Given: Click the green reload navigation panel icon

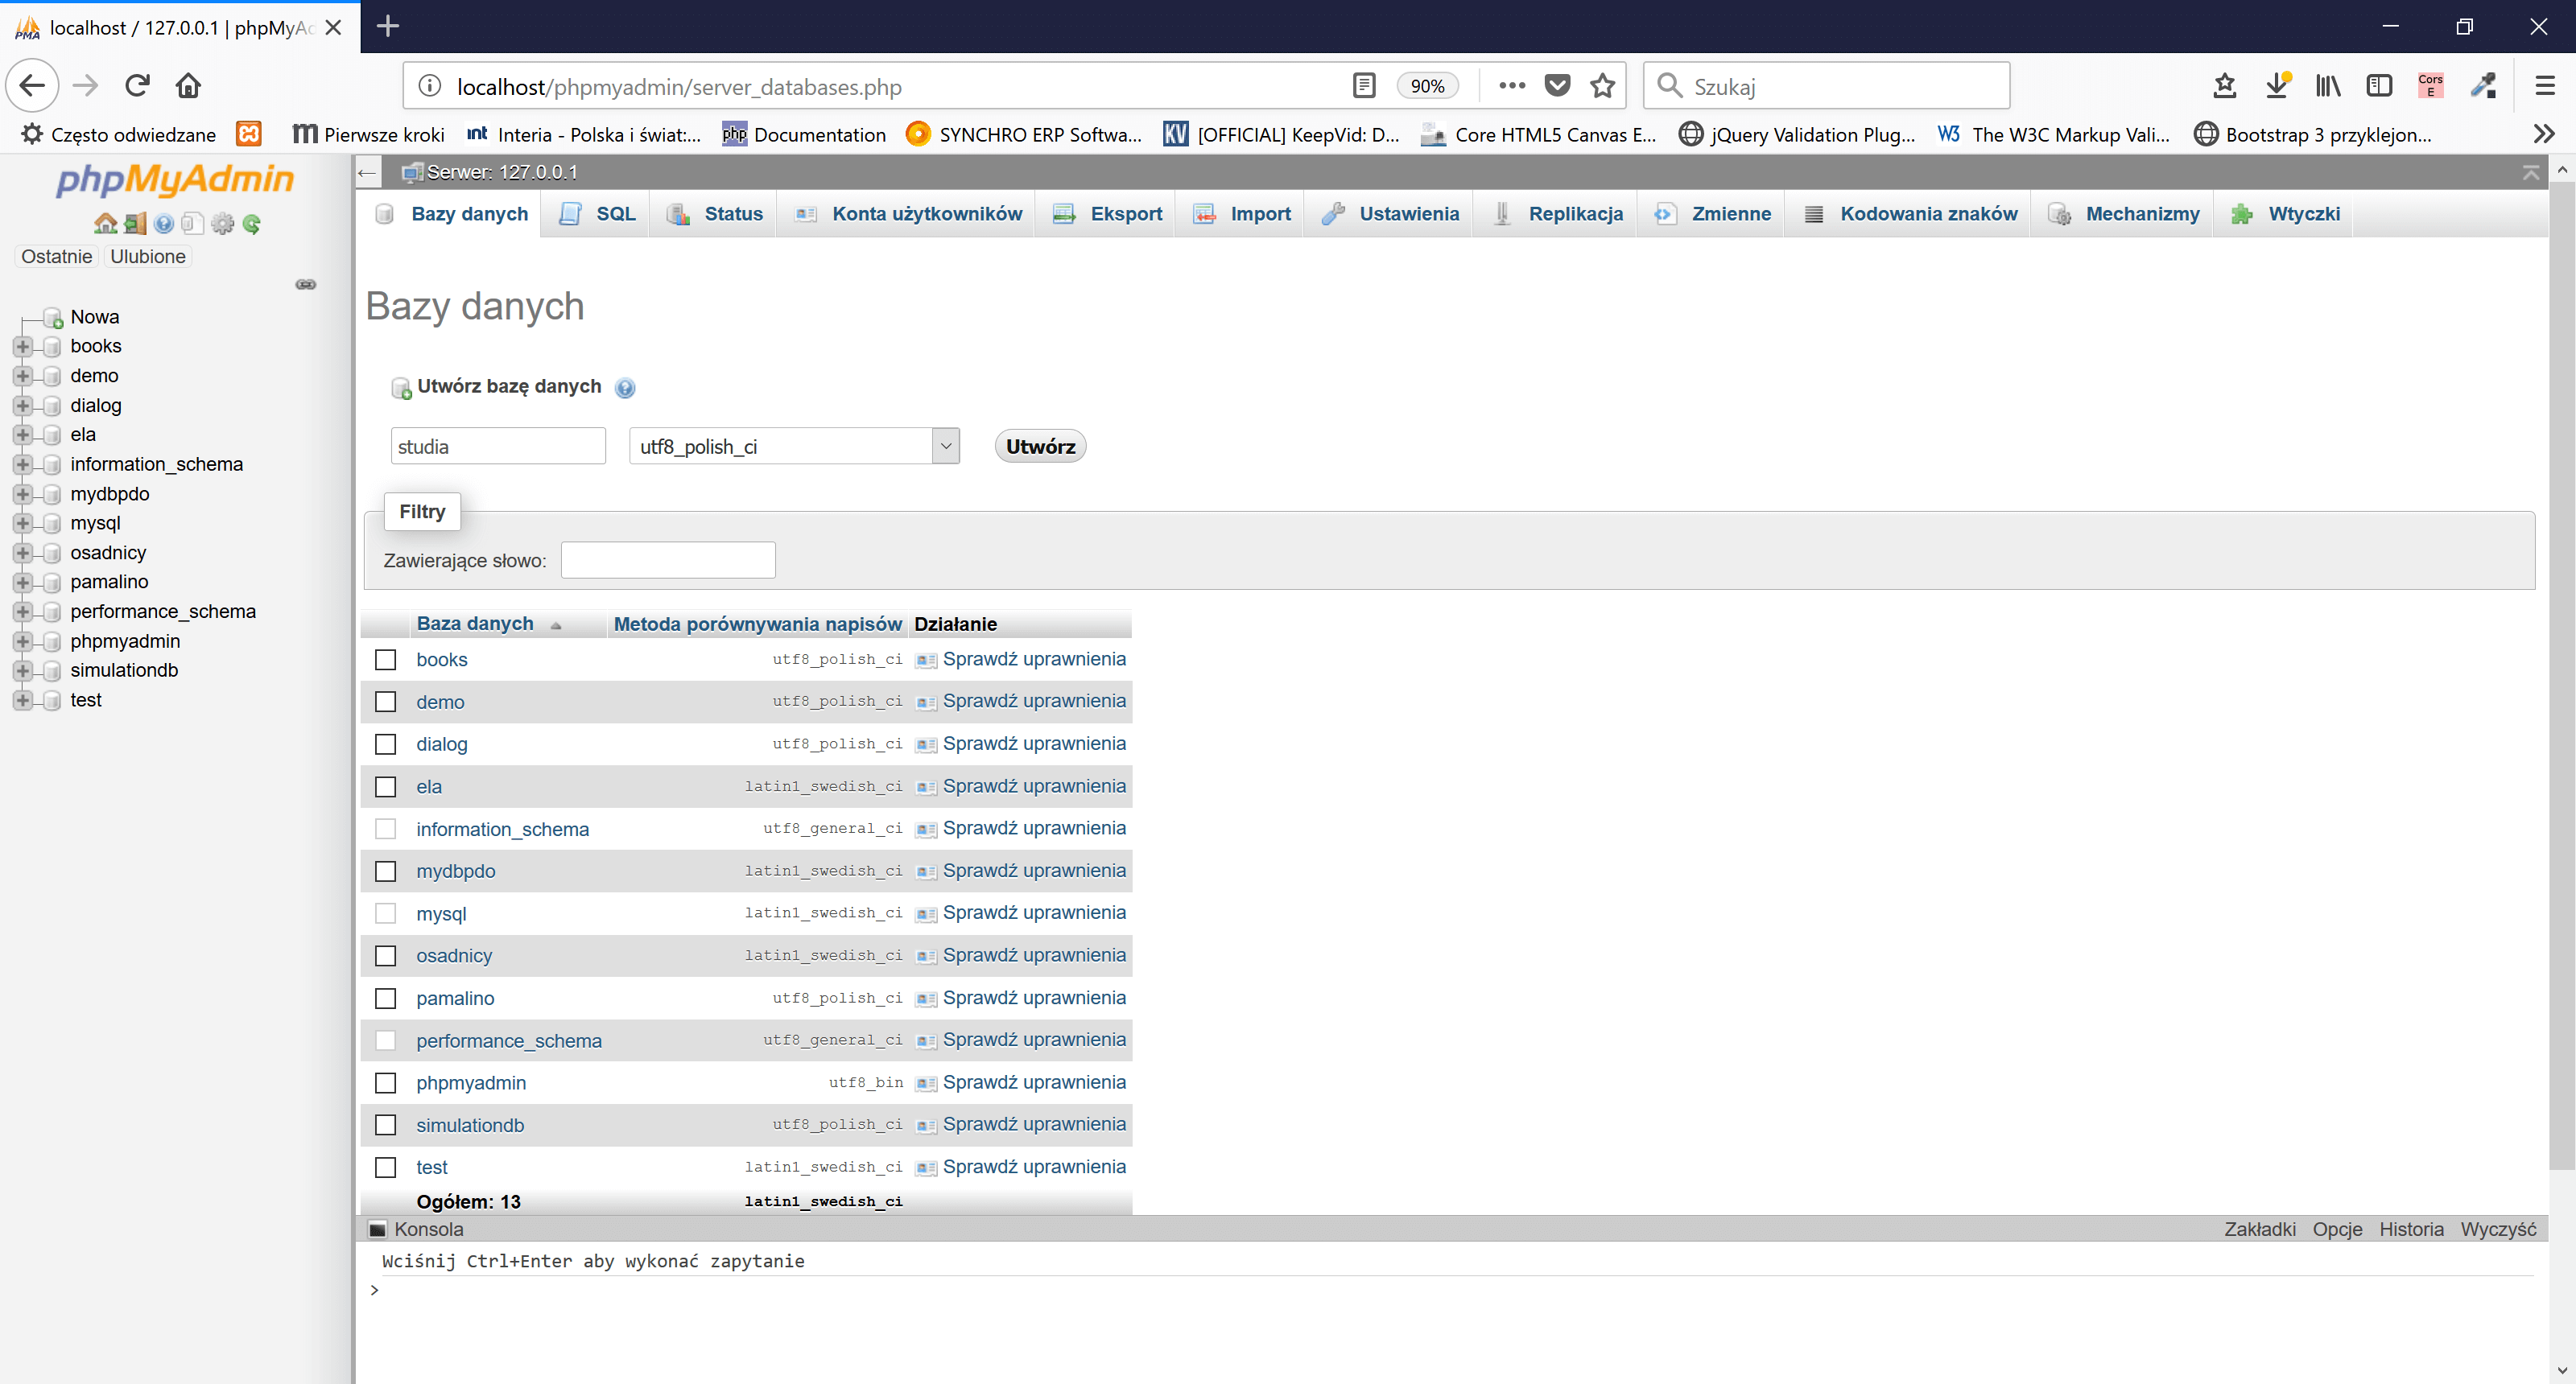Looking at the screenshot, I should 251,224.
